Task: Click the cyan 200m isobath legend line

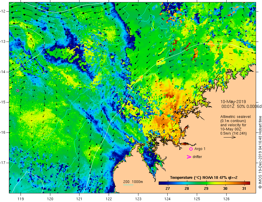Action: [128, 185]
